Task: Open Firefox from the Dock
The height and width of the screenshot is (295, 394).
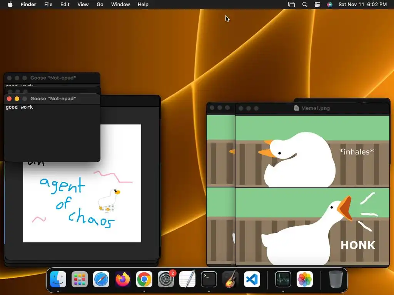Action: [x=123, y=279]
